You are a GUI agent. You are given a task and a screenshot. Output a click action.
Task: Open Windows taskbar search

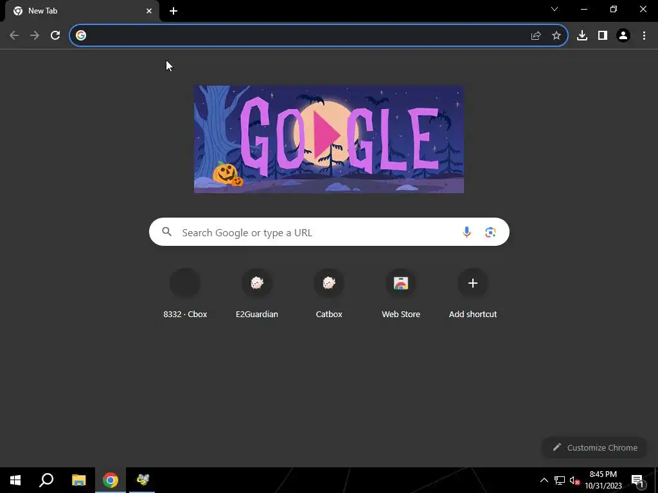46,480
